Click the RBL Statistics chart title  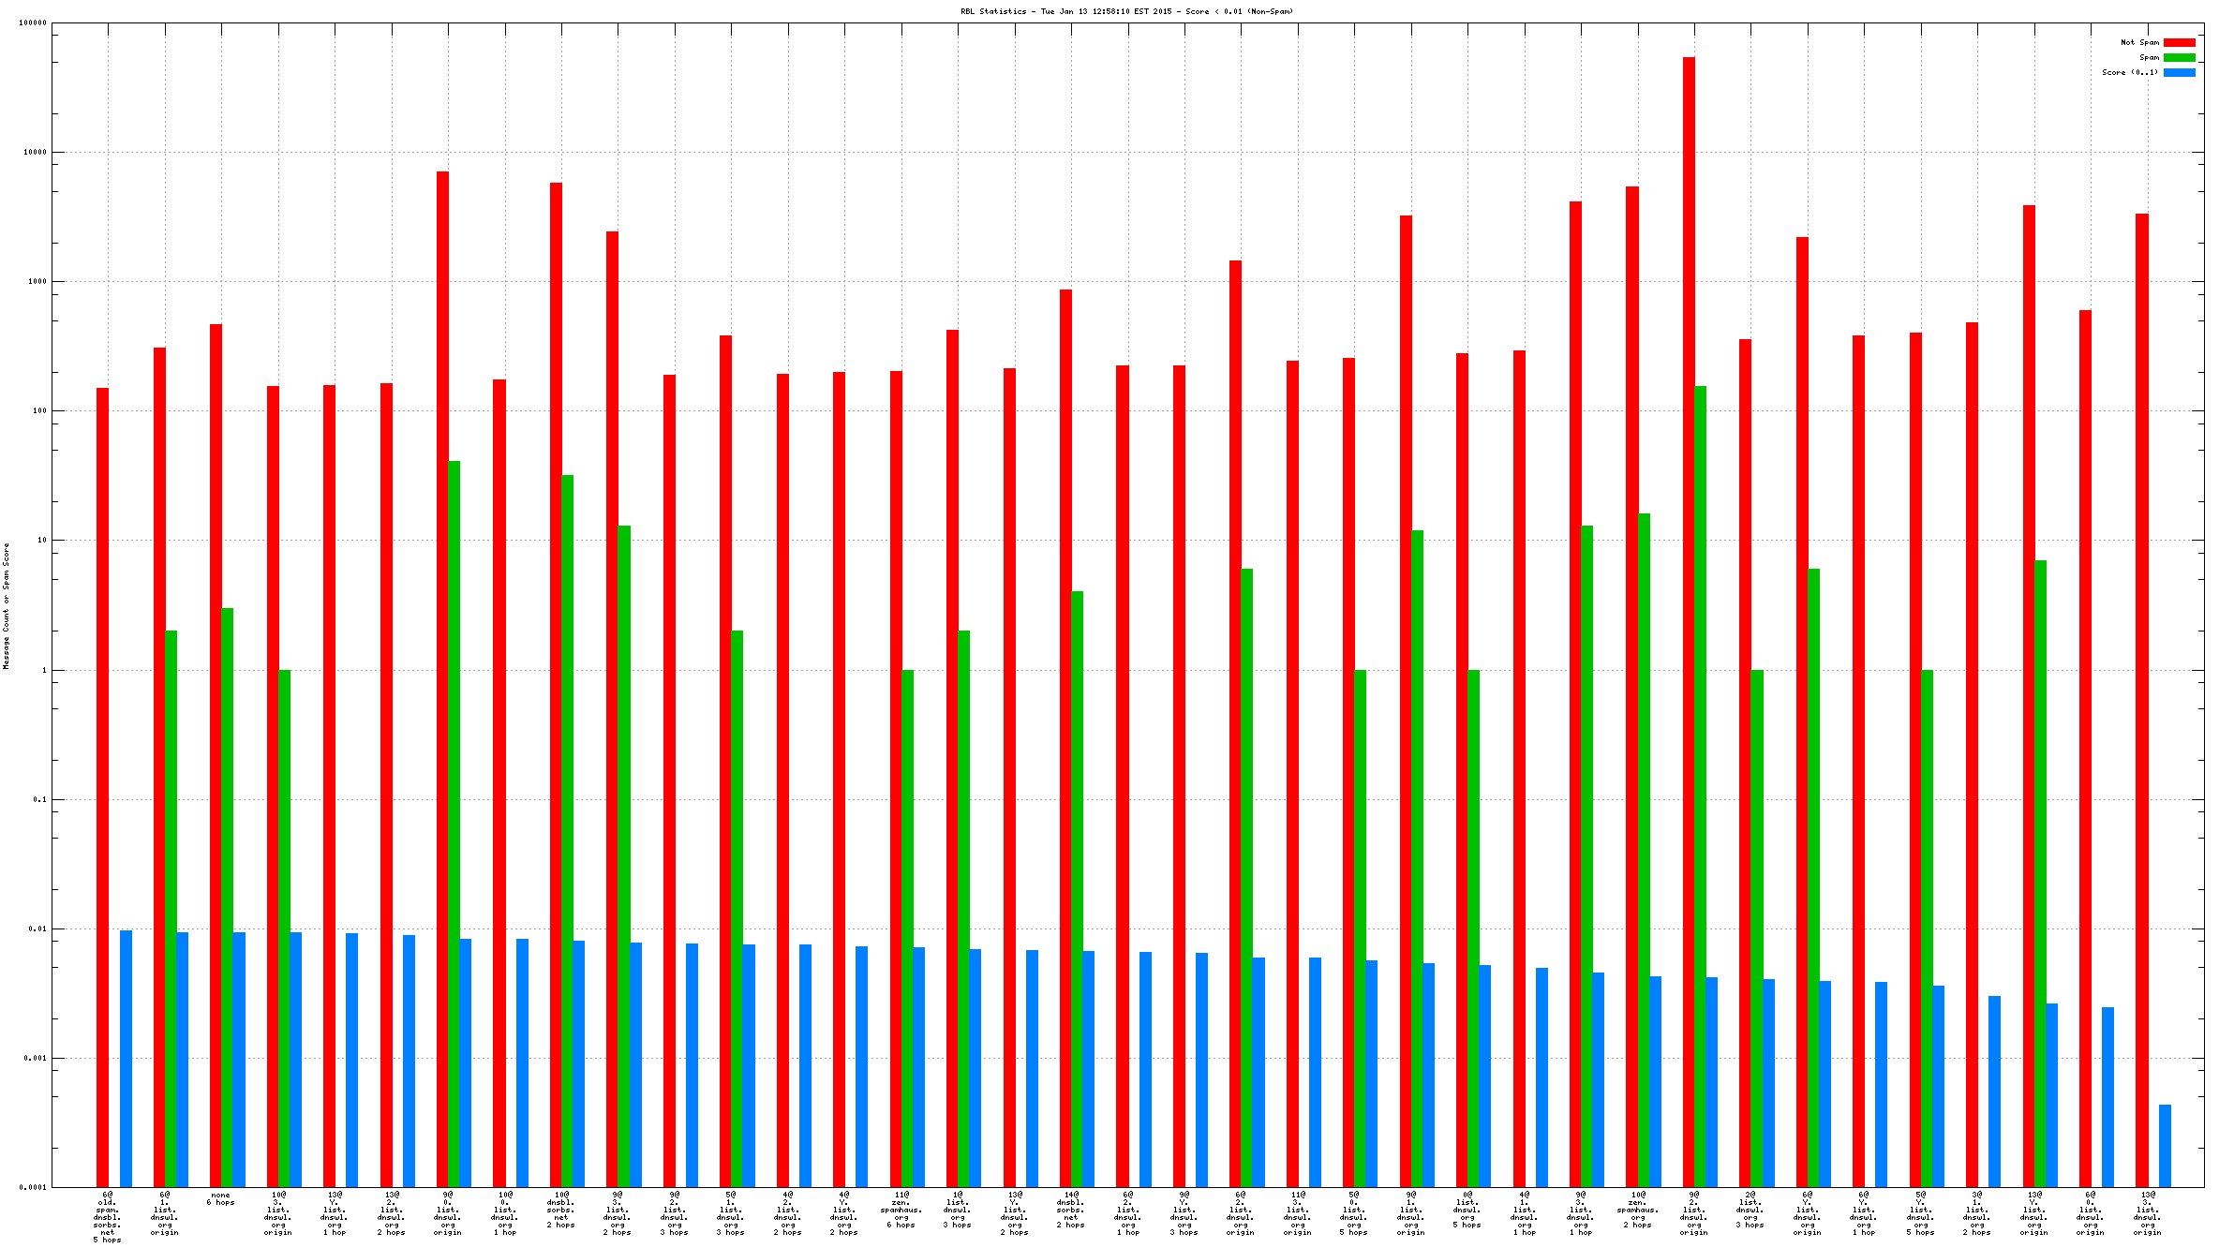tap(1125, 11)
